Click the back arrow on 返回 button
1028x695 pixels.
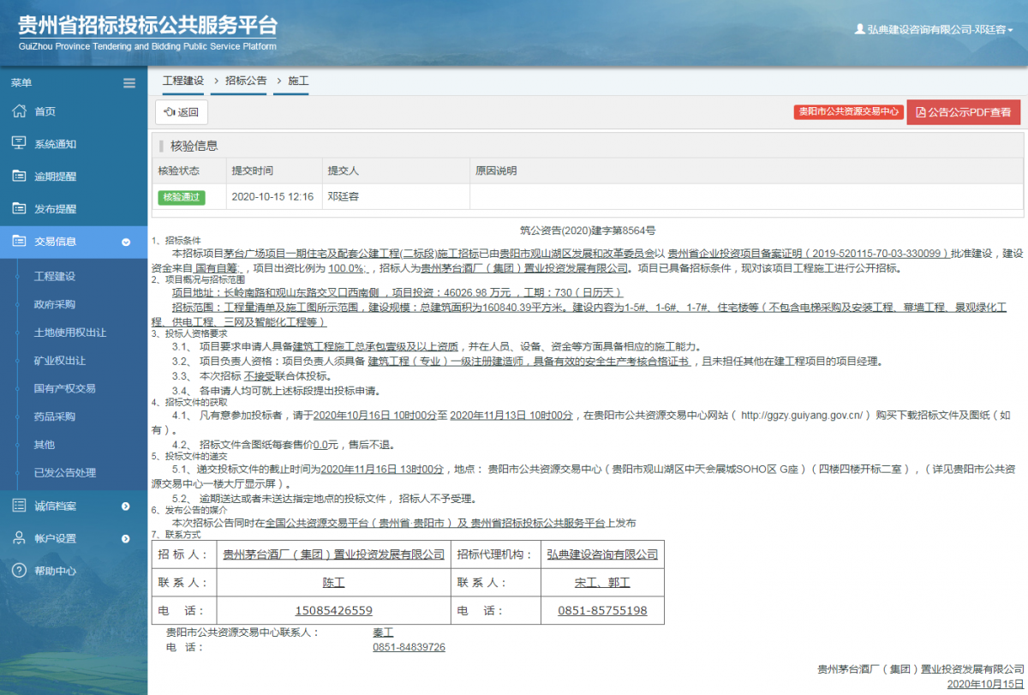pos(169,112)
